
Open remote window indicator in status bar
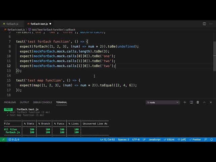point(3,139)
